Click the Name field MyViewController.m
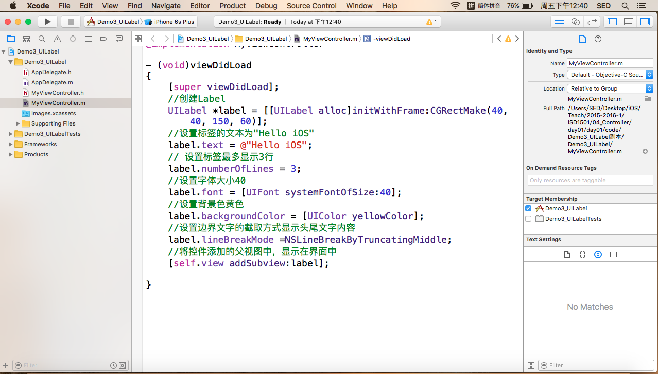The height and width of the screenshot is (374, 658). coord(610,63)
